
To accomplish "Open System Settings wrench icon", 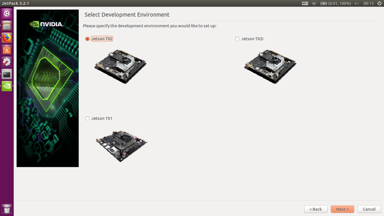I will pyautogui.click(x=7, y=62).
